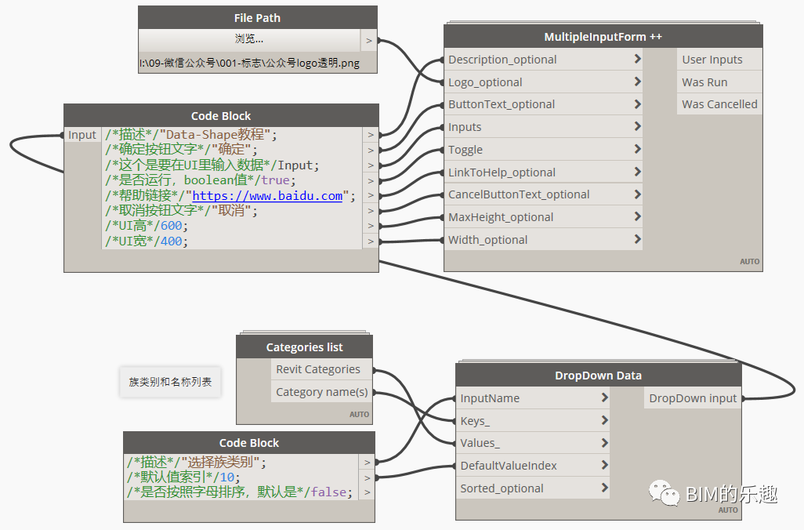Expand the Description_optional input chevron

(639, 59)
